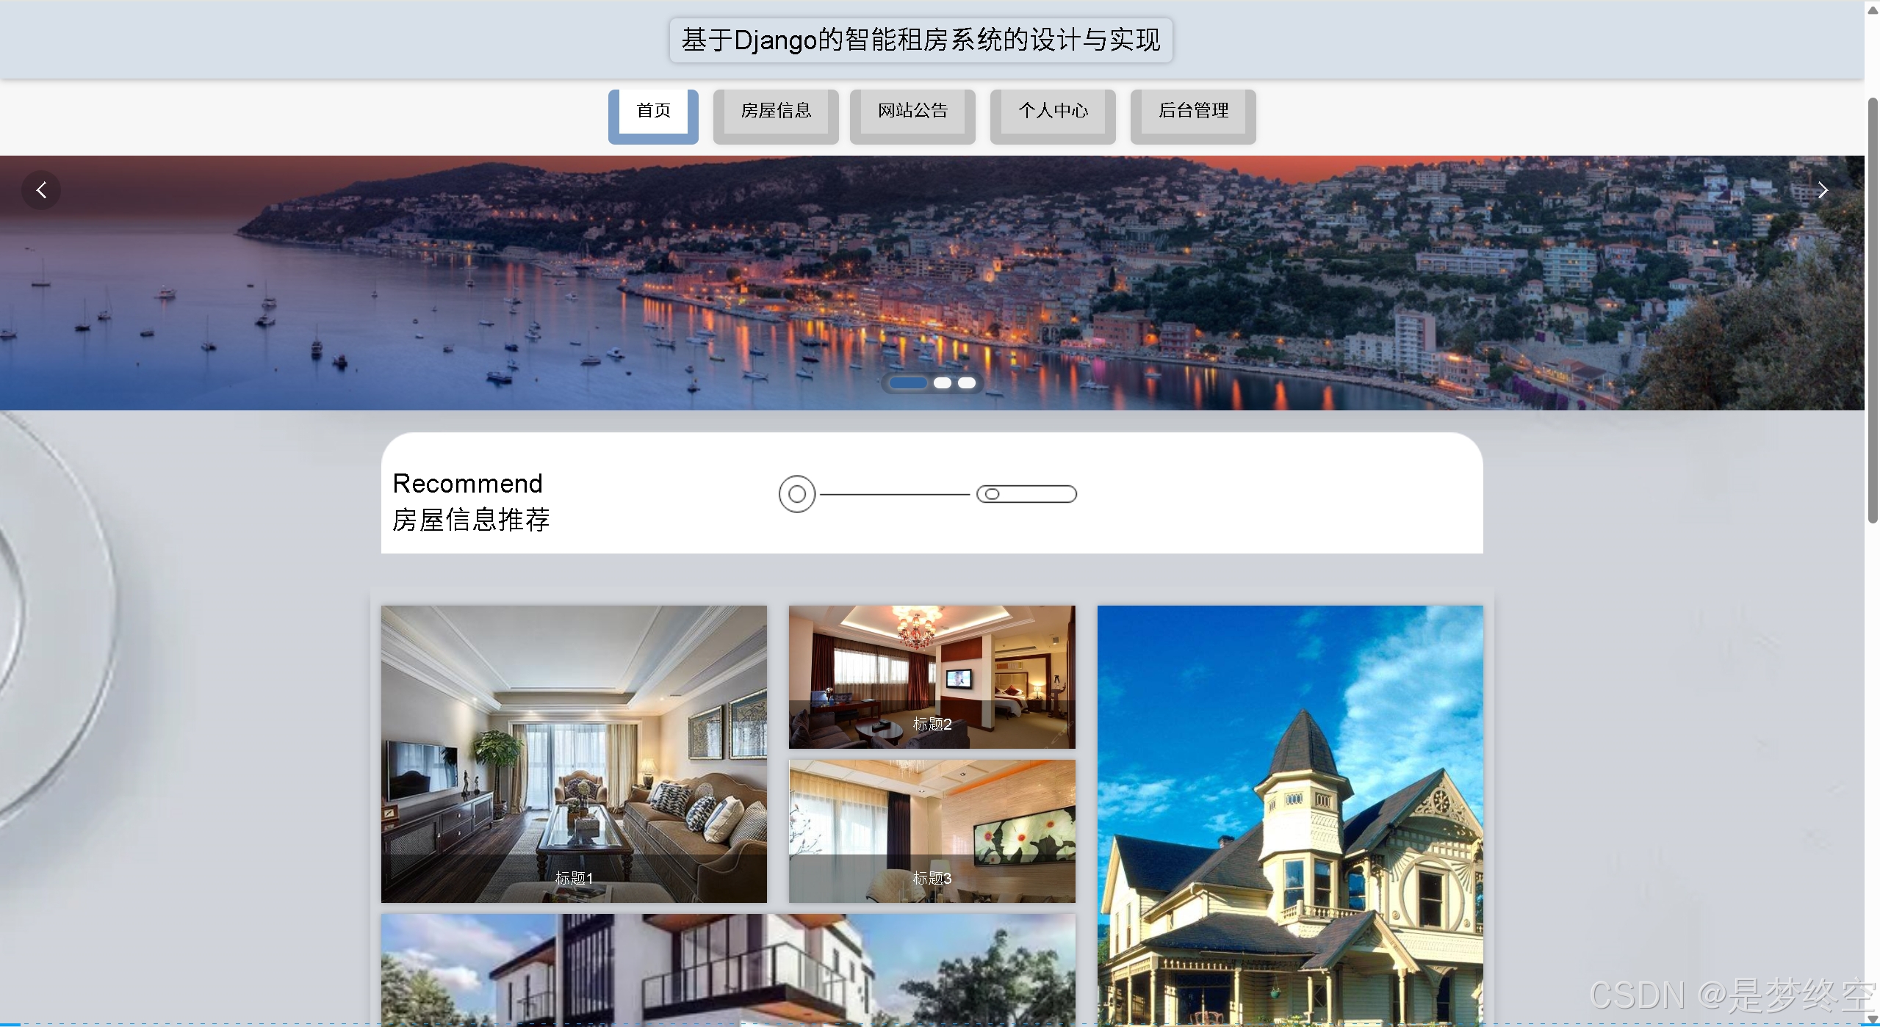Enter the 后台管理 admin page

point(1193,112)
